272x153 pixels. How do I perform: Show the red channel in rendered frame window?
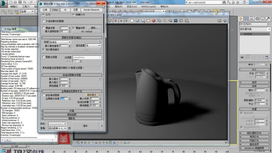point(116,20)
